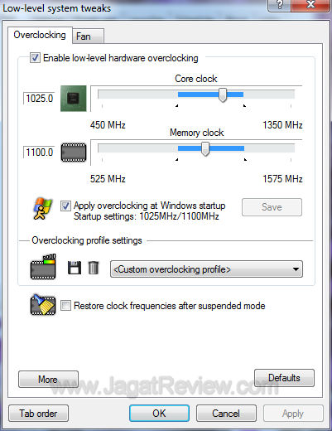Click the GPU core chip icon
The height and width of the screenshot is (431, 332).
point(74,99)
